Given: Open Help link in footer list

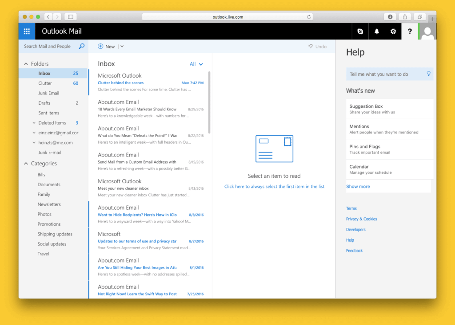Looking at the screenshot, I should (350, 240).
